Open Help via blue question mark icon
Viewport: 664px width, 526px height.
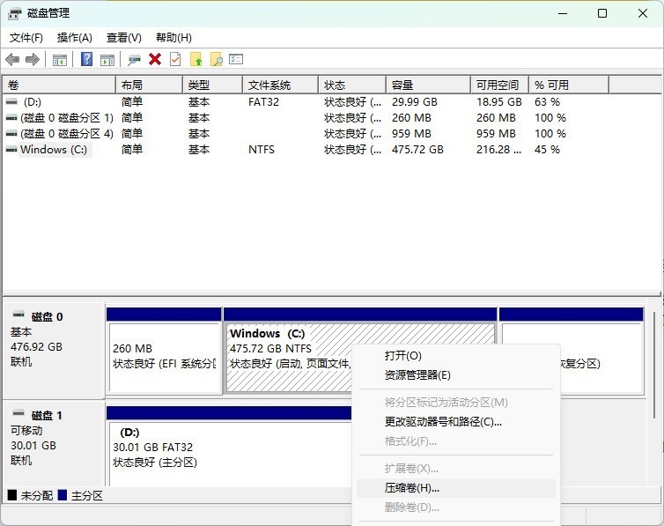click(x=86, y=59)
